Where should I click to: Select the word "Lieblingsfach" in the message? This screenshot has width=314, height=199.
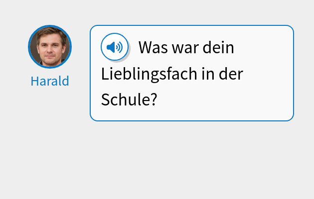point(149,74)
